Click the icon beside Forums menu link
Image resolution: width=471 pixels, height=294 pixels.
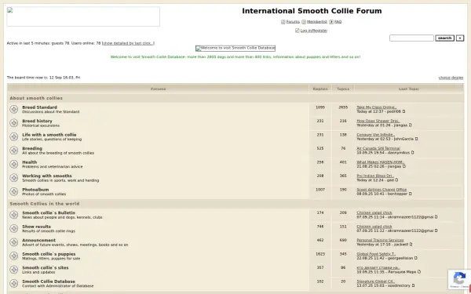point(283,22)
